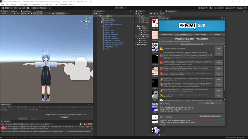Select the Rotate tool
Image resolution: width=248 pixels, height=139 pixels.
(11, 8)
